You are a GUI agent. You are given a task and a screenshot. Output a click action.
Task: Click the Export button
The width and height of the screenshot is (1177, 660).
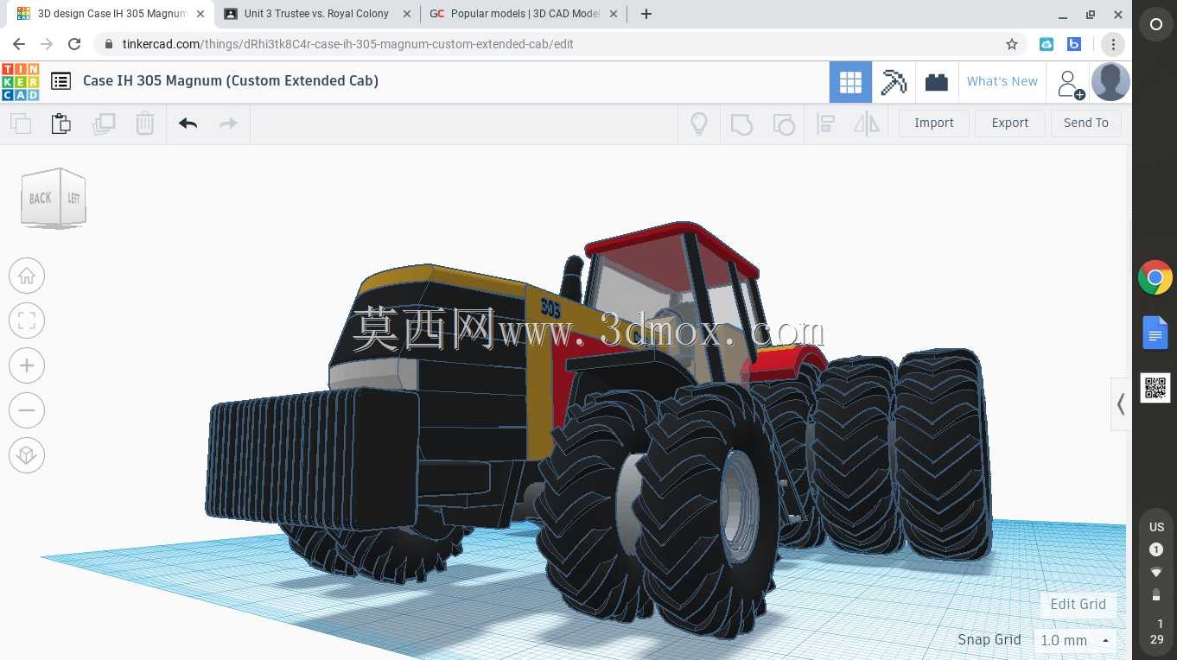click(x=1010, y=123)
